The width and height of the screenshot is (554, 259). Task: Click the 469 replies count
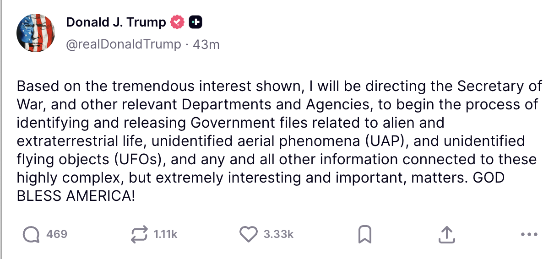[x=57, y=235]
